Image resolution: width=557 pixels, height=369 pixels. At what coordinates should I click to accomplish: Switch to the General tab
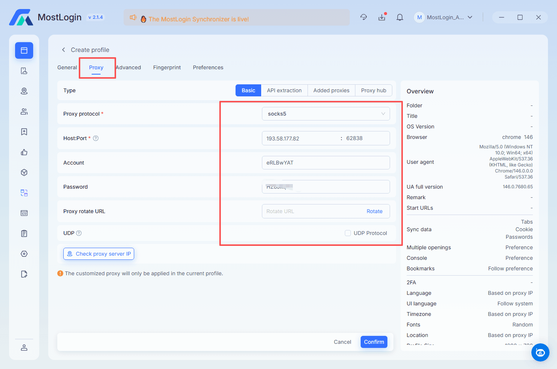click(67, 67)
